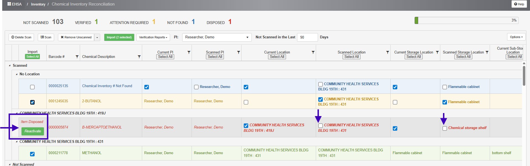Filter the Current Location column
The width and height of the screenshot is (530, 166).
[x=313, y=52]
